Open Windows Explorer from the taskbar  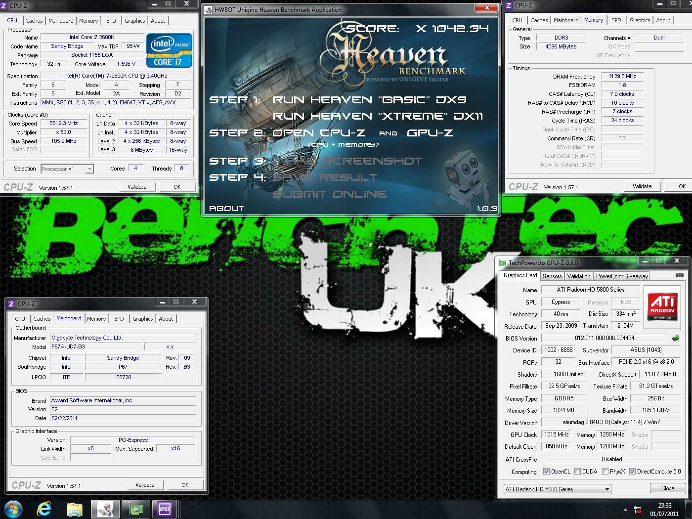coord(74,509)
